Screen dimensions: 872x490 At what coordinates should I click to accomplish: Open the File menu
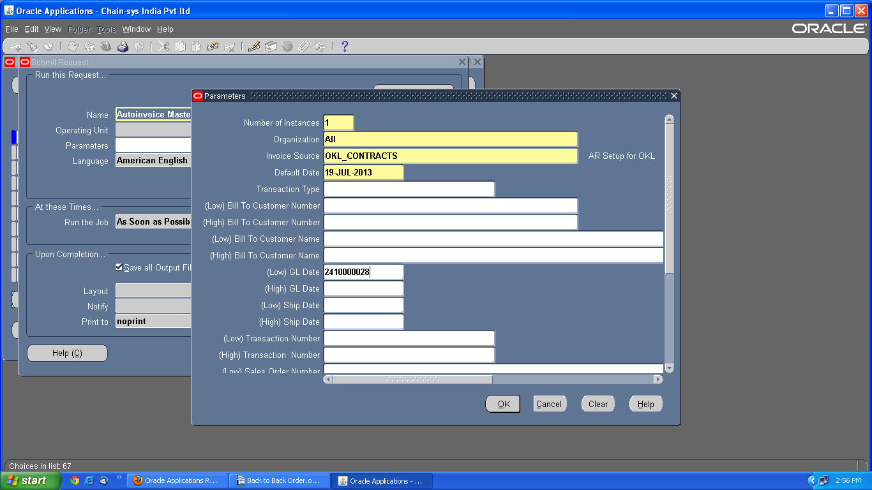coord(12,29)
